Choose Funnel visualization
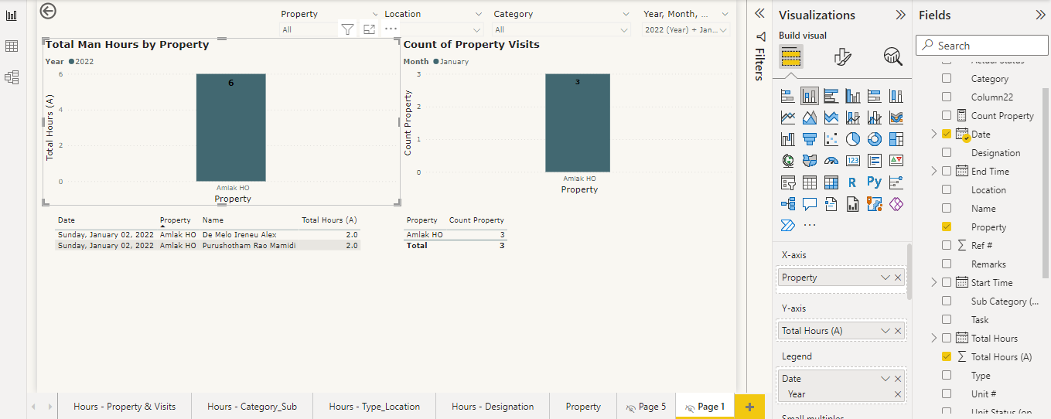1051x419 pixels. (x=810, y=139)
